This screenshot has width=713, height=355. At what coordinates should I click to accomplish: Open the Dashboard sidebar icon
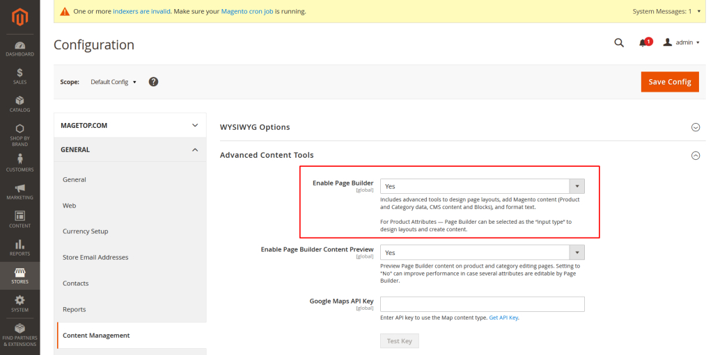(x=19, y=49)
